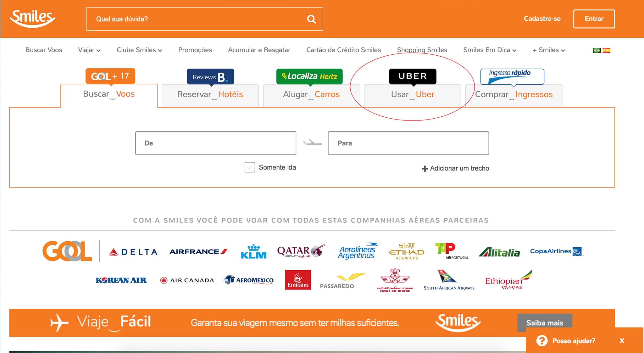The height and width of the screenshot is (353, 644).
Task: Click the Smiles logo in header
Action: tap(32, 19)
